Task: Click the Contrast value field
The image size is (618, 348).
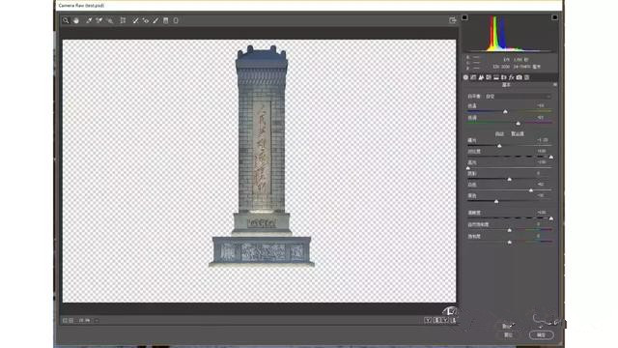Action: click(542, 151)
